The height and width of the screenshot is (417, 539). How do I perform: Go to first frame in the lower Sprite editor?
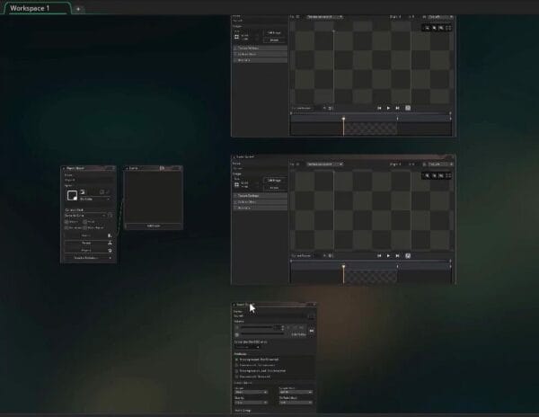pyautogui.click(x=379, y=256)
